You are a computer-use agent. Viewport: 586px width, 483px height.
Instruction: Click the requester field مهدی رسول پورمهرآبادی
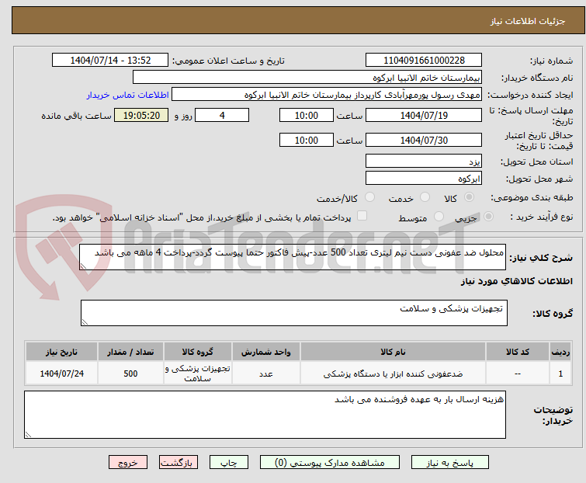coord(327,95)
